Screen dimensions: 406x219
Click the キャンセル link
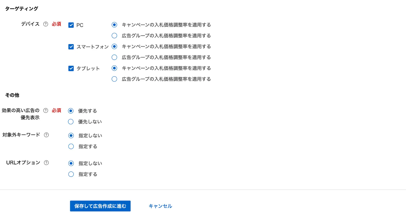click(160, 206)
